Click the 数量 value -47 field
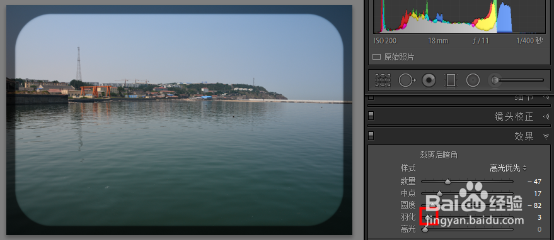Image resolution: width=554 pixels, height=240 pixels. 534,182
